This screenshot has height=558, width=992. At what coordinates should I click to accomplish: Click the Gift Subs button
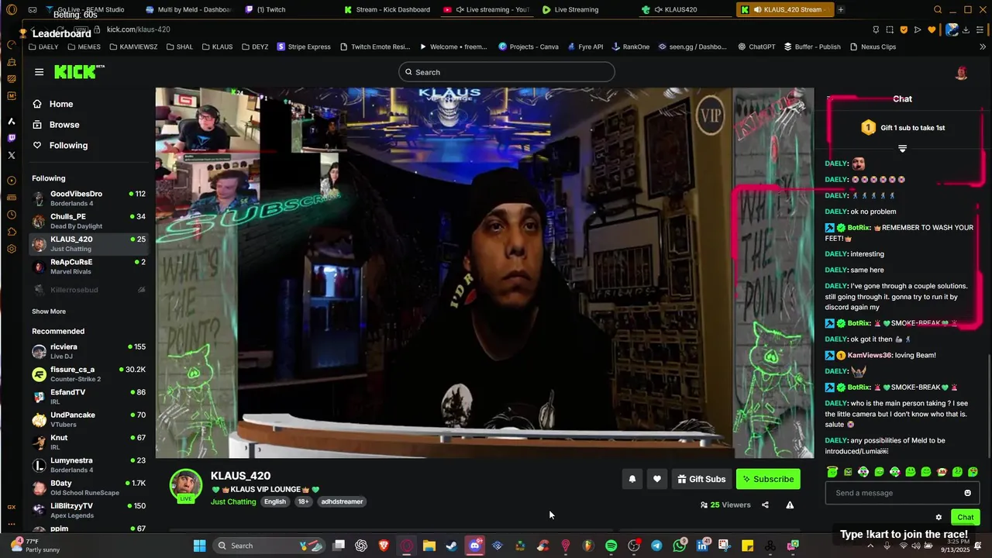click(x=701, y=479)
